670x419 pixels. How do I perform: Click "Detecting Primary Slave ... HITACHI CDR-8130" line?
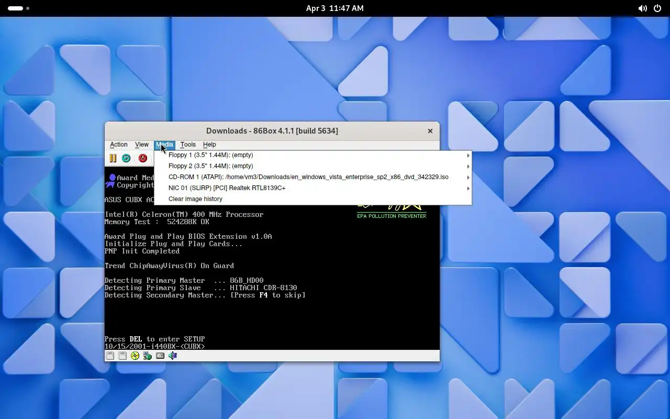200,288
